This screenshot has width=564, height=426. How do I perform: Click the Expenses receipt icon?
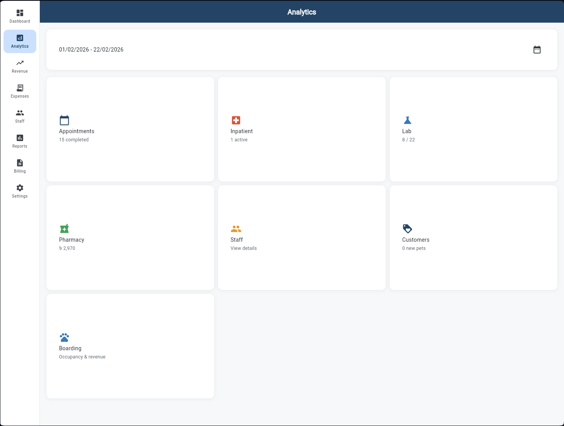tap(20, 88)
